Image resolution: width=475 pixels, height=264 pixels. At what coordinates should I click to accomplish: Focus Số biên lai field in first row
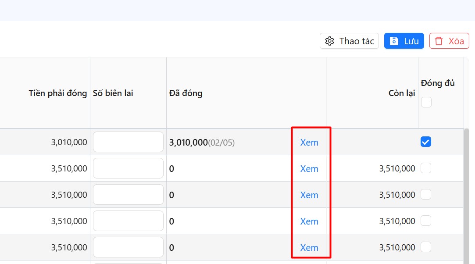point(128,142)
